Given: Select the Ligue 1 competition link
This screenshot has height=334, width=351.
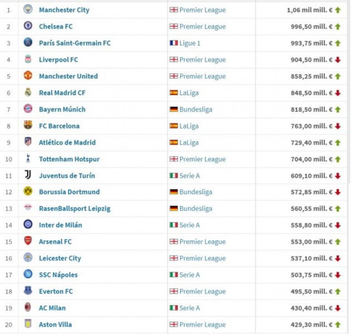Looking at the screenshot, I should [190, 43].
